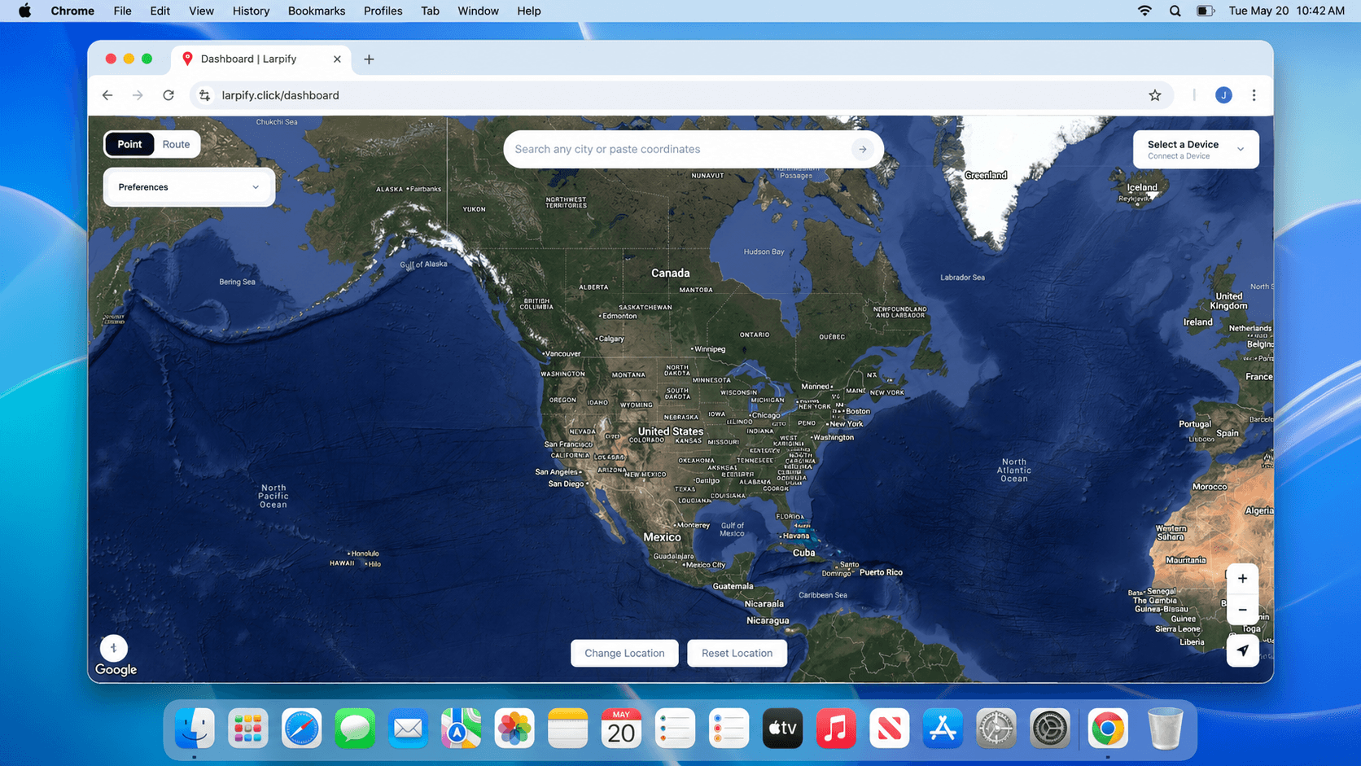The height and width of the screenshot is (766, 1361).
Task: Open Select a Device dropdown
Action: click(1196, 149)
